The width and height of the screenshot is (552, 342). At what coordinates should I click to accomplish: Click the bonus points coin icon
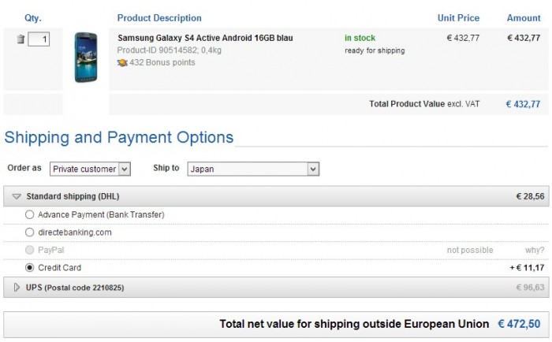(x=122, y=61)
